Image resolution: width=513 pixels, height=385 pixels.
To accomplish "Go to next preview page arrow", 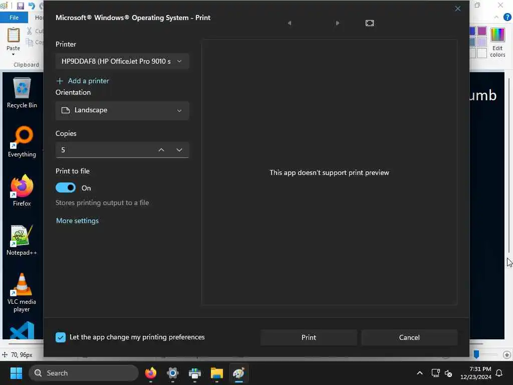I will (337, 23).
